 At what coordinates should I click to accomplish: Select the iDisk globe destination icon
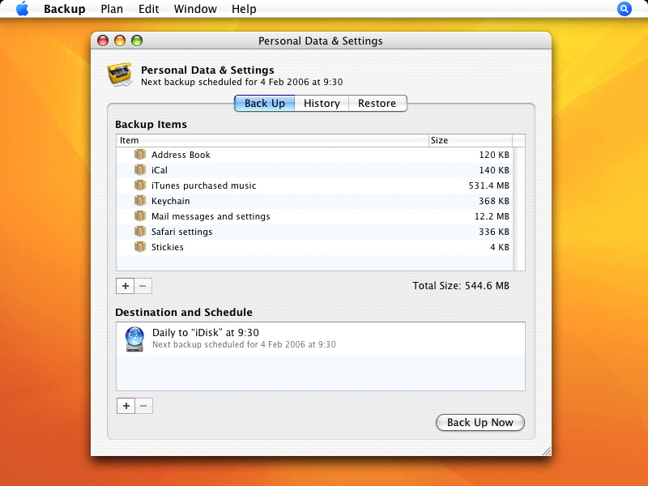(x=134, y=339)
